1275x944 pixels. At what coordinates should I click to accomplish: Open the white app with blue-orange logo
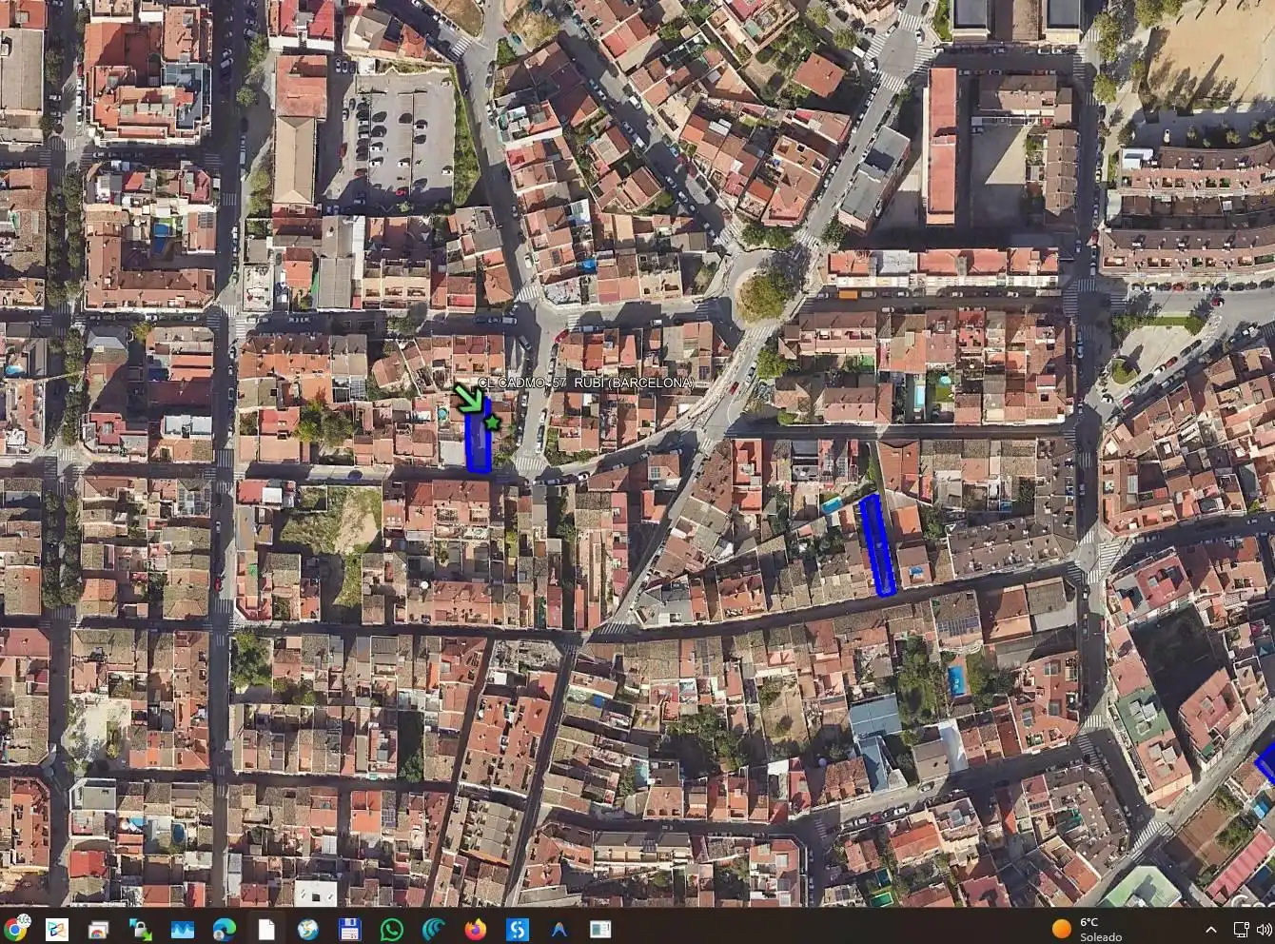point(57,929)
